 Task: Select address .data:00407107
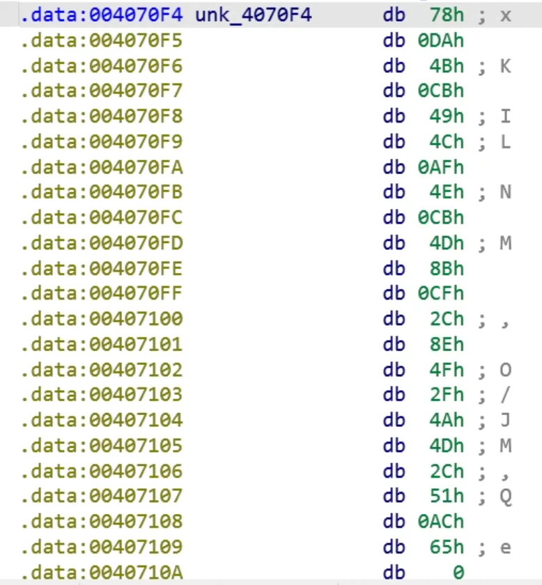pos(102,495)
